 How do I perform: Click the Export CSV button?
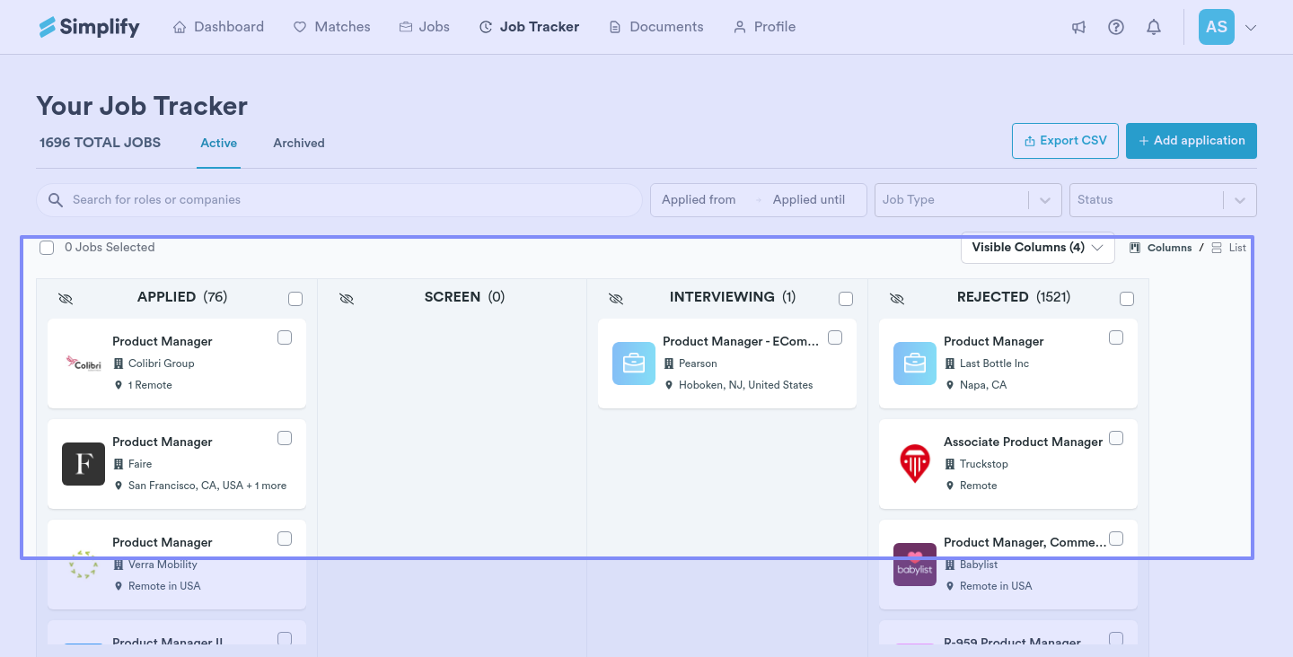(x=1065, y=141)
